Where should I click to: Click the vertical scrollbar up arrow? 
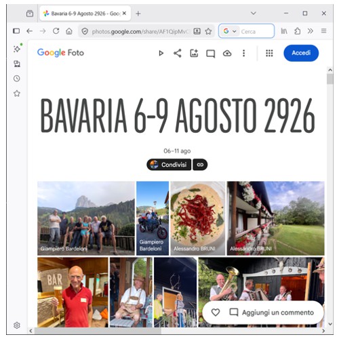point(330,70)
